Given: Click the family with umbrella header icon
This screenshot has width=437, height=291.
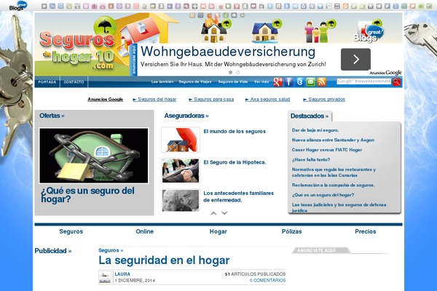Looking at the screenshot, I should [319, 31].
